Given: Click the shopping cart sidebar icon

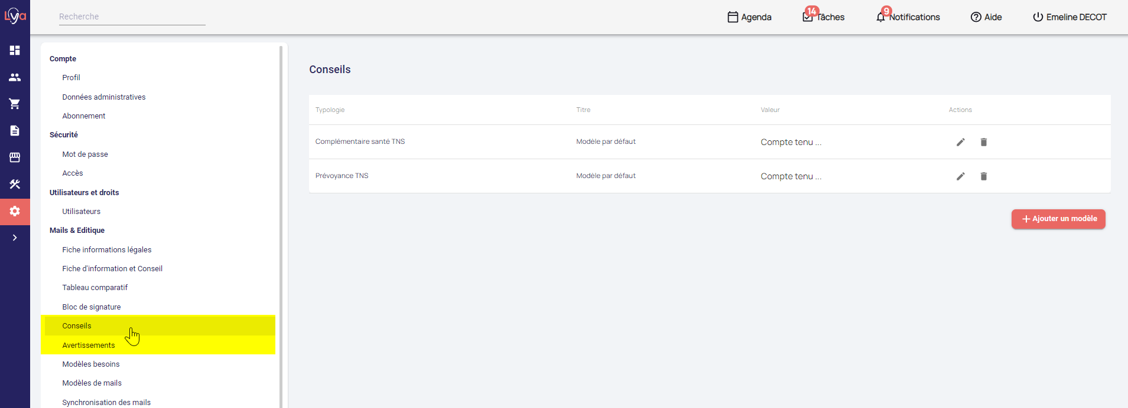Looking at the screenshot, I should (x=15, y=104).
